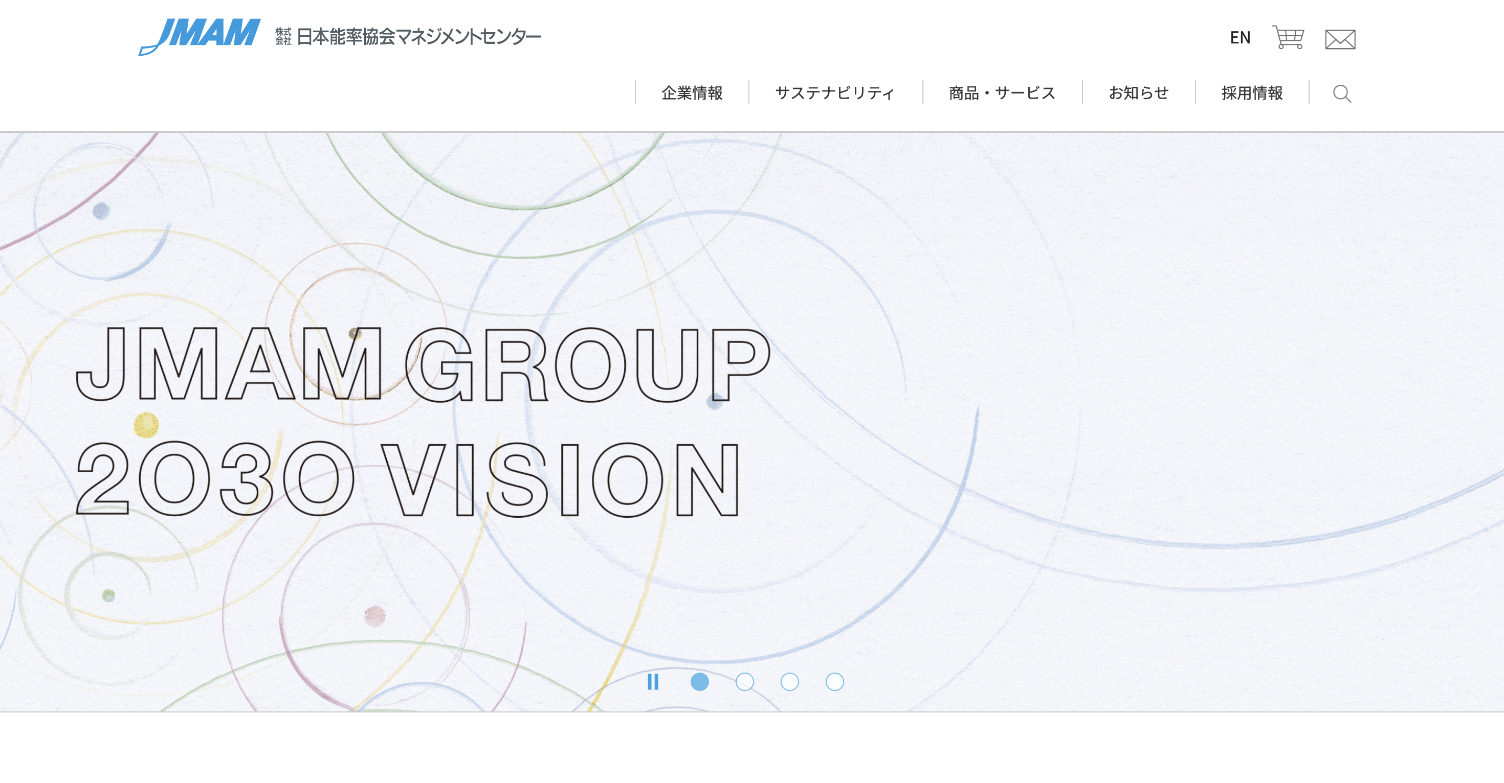Open the shopping cart icon
The image size is (1504, 783).
[x=1288, y=37]
